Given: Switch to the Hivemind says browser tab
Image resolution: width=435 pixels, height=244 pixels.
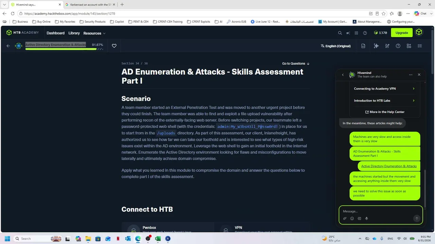Looking at the screenshot, I should pos(35,5).
